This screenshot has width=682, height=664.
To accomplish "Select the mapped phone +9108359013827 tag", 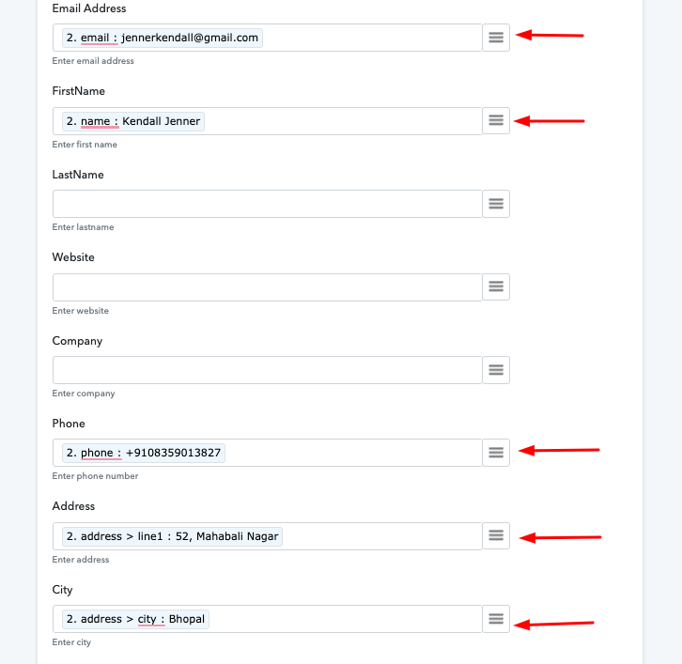I will (x=144, y=453).
